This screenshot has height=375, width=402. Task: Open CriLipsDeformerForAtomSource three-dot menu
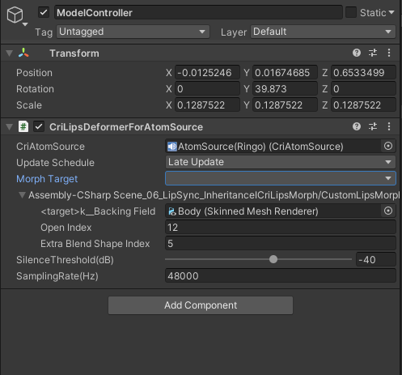389,126
